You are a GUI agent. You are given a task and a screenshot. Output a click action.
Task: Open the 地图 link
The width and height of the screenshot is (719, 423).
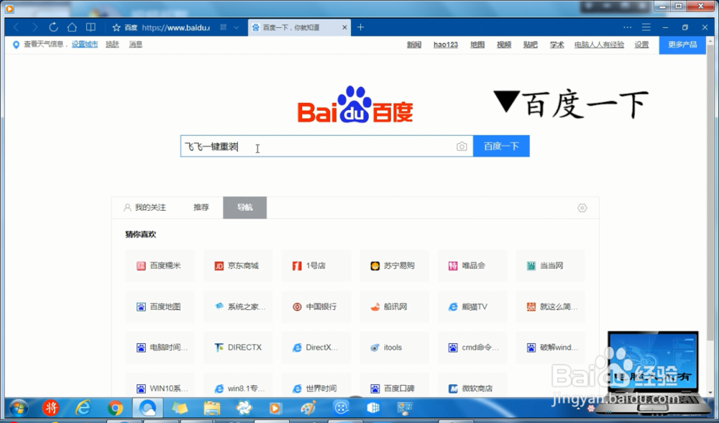coord(477,45)
